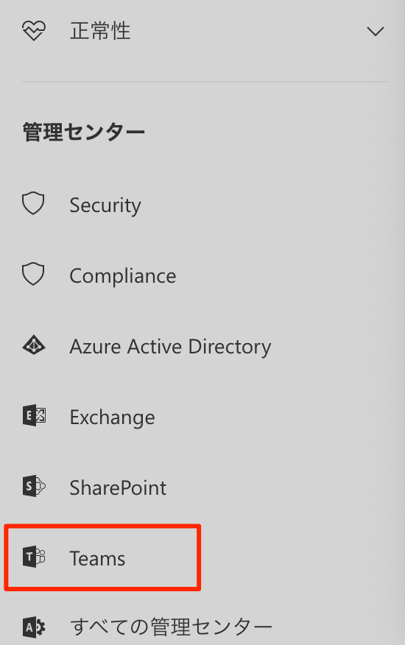The width and height of the screenshot is (405, 645).
Task: Click the 管理センター section heading
Action: point(83,133)
